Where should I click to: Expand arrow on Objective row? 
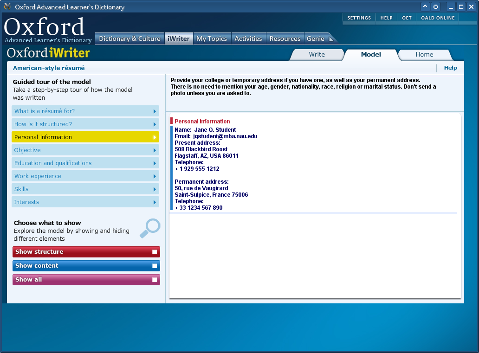pos(155,150)
